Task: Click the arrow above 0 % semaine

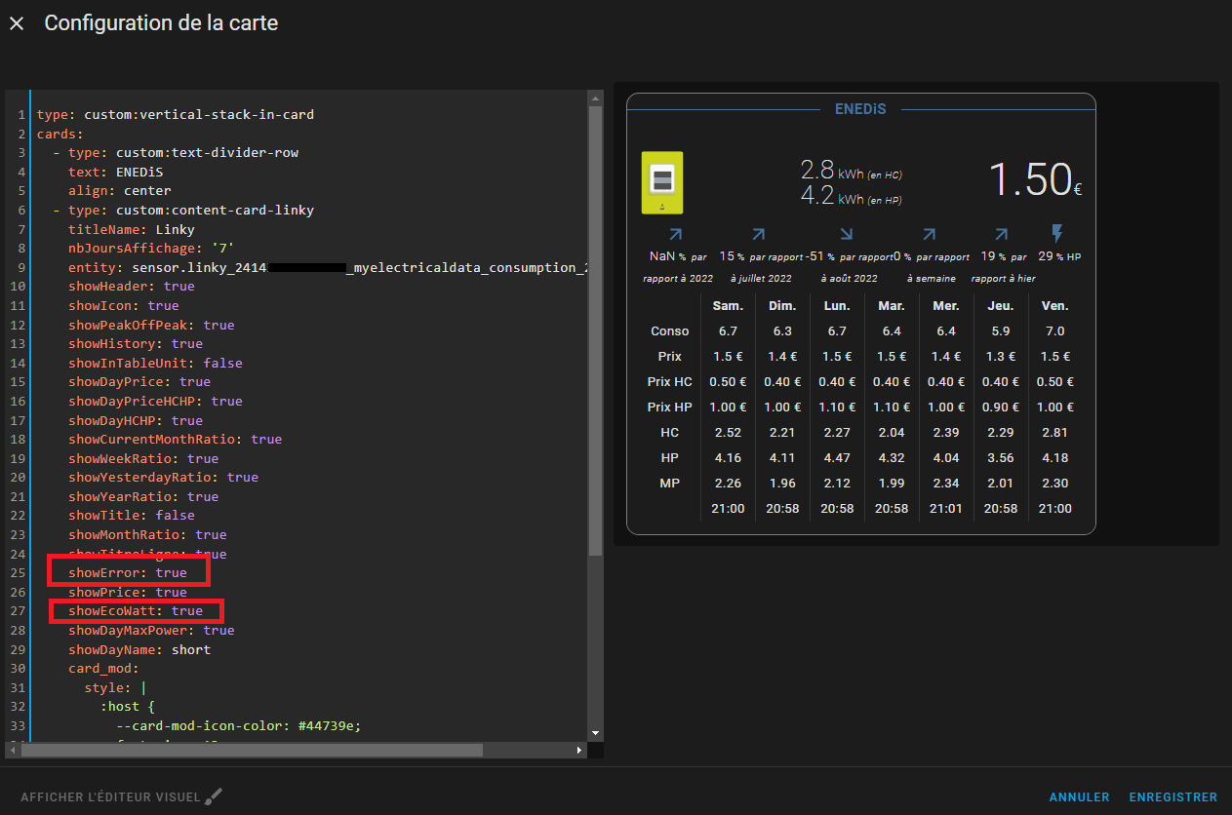Action: pyautogui.click(x=929, y=235)
